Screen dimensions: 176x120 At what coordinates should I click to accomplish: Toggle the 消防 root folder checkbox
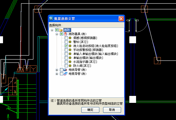click(x=57, y=30)
